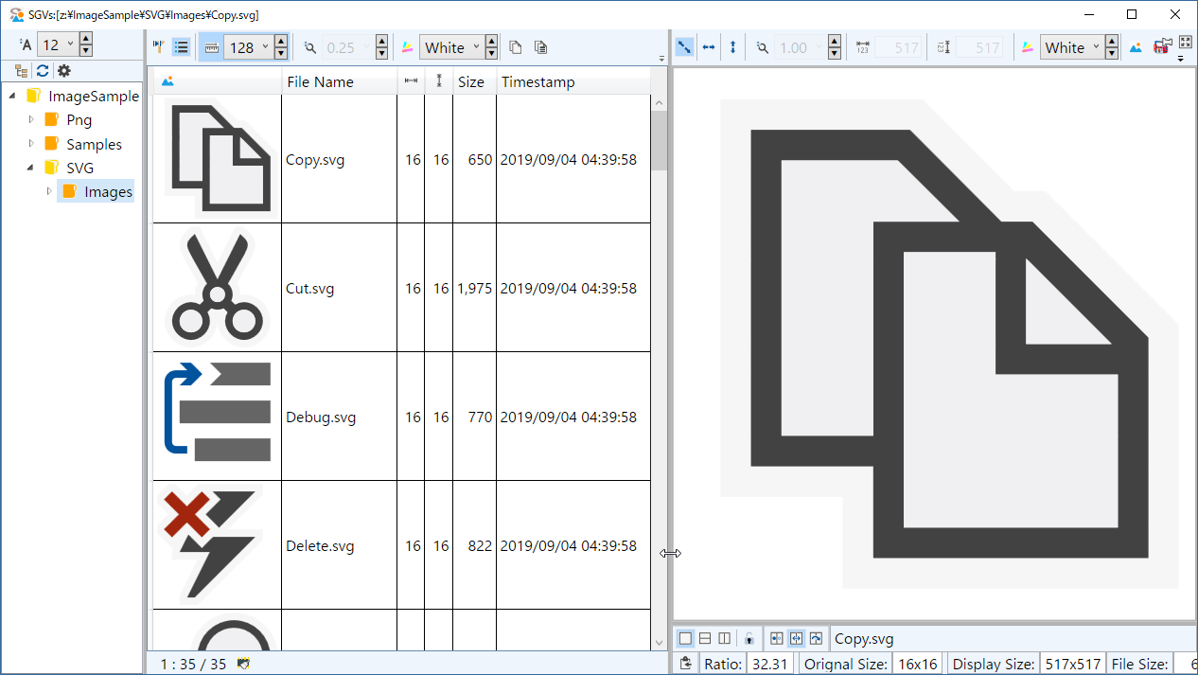Expand the Images folder
This screenshot has height=675, width=1198.
pos(49,191)
